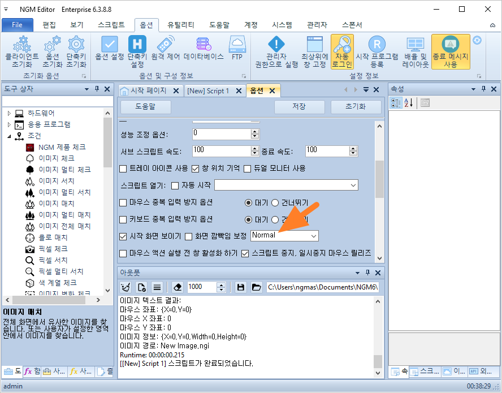Viewport: 502px width, 393px height.
Task: Enable 화면 깜빡임 보정 checkbox
Action: [189, 237]
